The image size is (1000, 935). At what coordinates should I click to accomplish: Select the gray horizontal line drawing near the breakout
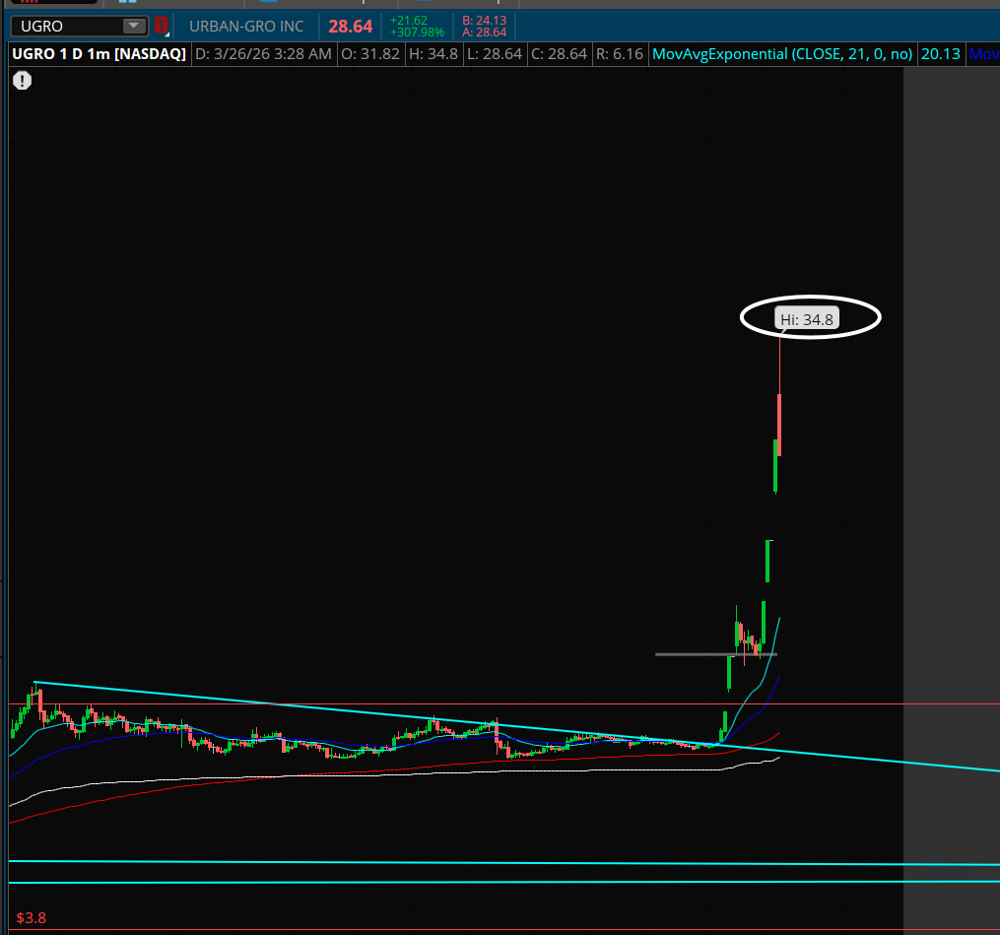coord(715,654)
